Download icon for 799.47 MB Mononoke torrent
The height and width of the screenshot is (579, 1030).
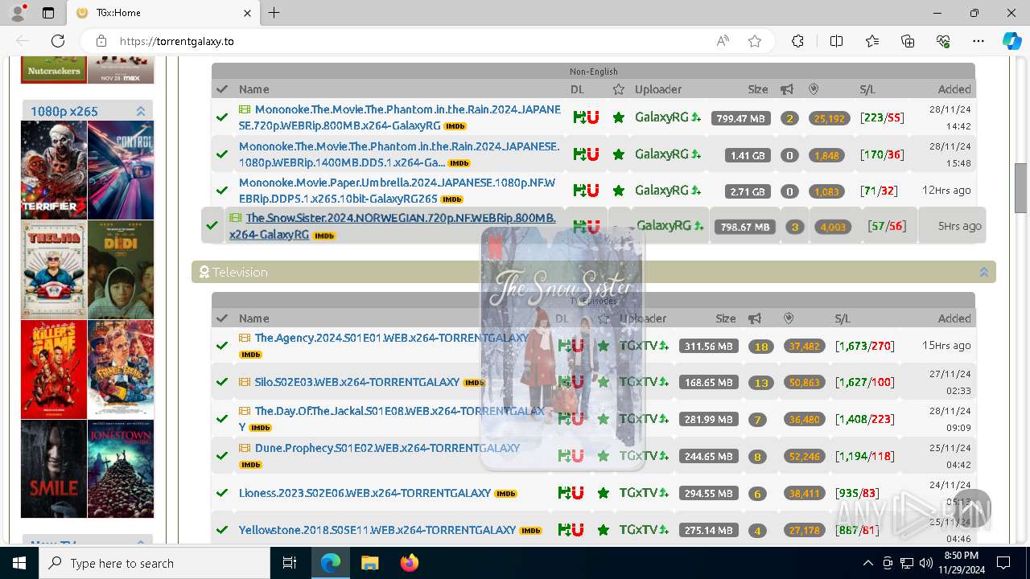pyautogui.click(x=579, y=117)
